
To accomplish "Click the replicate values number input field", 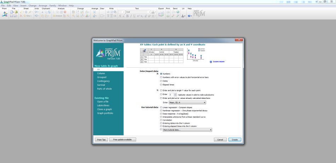I will (x=171, y=95).
